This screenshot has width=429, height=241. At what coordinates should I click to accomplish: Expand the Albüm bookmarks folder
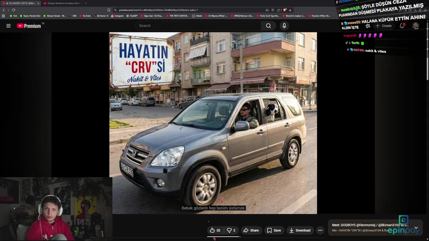[x=197, y=16]
